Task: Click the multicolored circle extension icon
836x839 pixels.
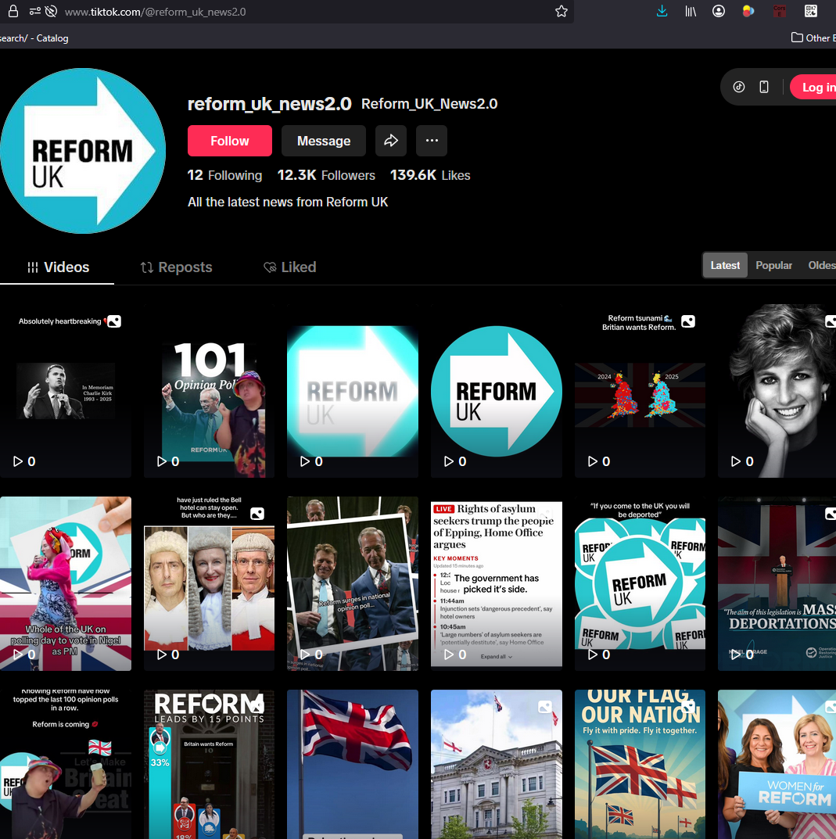Action: (x=748, y=11)
